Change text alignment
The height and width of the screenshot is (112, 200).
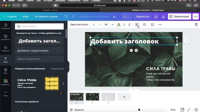(137, 25)
